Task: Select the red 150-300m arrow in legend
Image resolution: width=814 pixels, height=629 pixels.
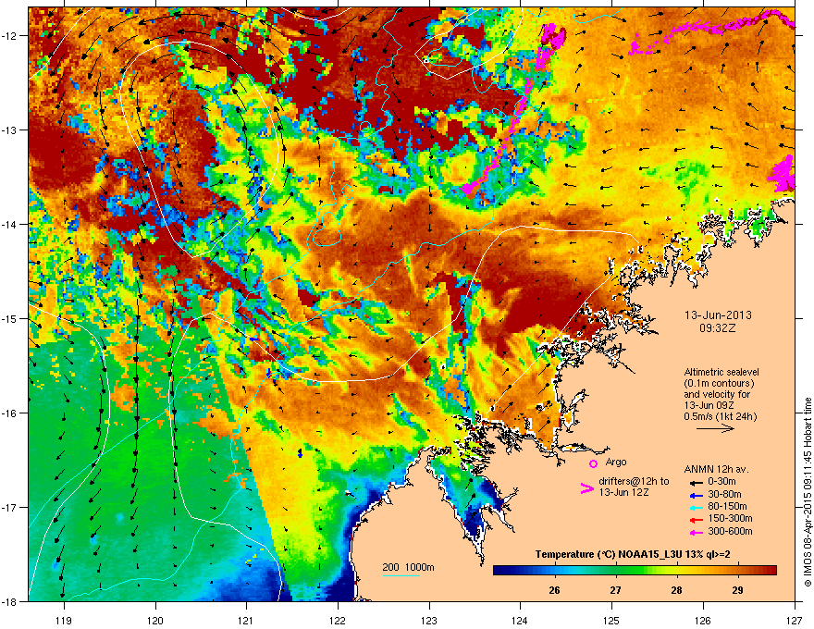Action: (697, 519)
